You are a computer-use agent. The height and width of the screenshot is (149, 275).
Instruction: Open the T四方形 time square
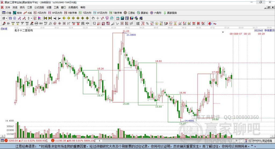click(85, 13)
